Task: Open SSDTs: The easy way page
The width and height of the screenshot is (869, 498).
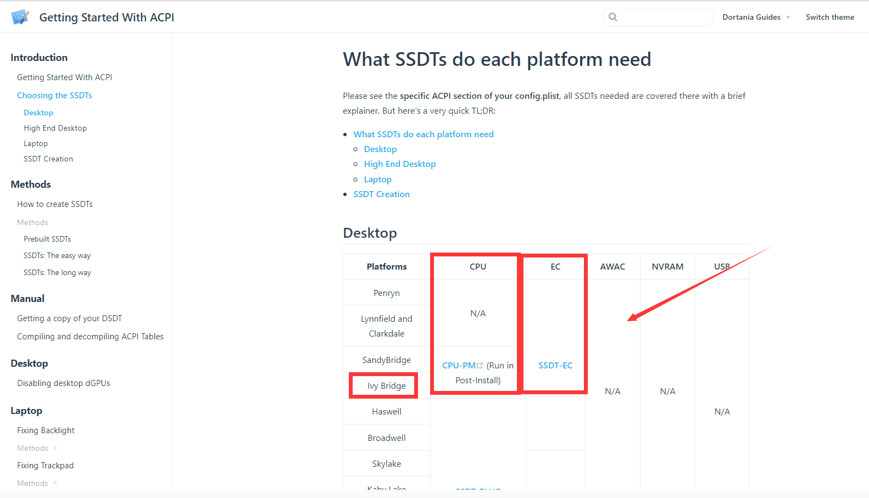Action: point(57,255)
